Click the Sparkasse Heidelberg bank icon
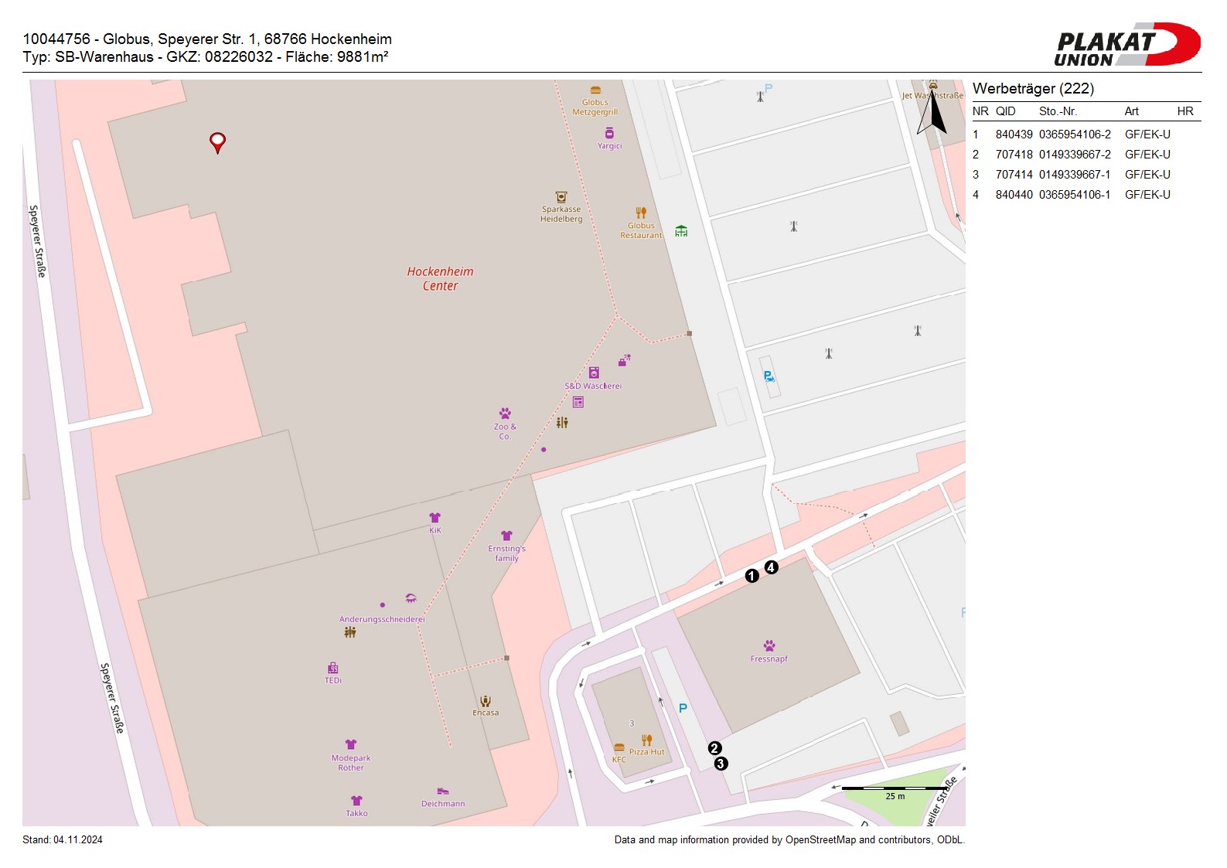Viewport: 1227px width, 868px height. point(561,197)
